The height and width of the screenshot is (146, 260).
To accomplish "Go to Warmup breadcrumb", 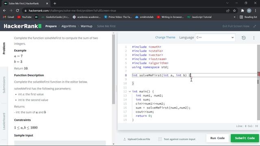I will 87,26.
